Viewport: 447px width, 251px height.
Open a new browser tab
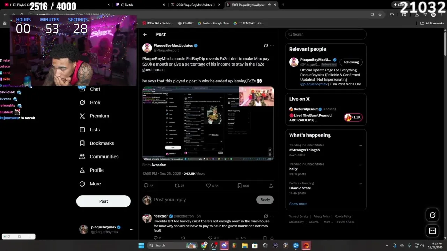coord(283,5)
